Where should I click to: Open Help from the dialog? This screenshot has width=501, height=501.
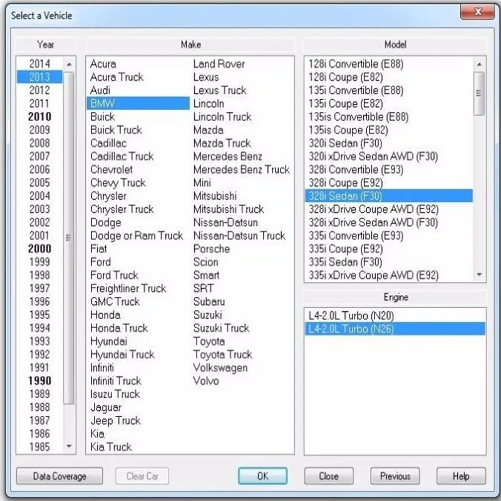[x=461, y=476]
